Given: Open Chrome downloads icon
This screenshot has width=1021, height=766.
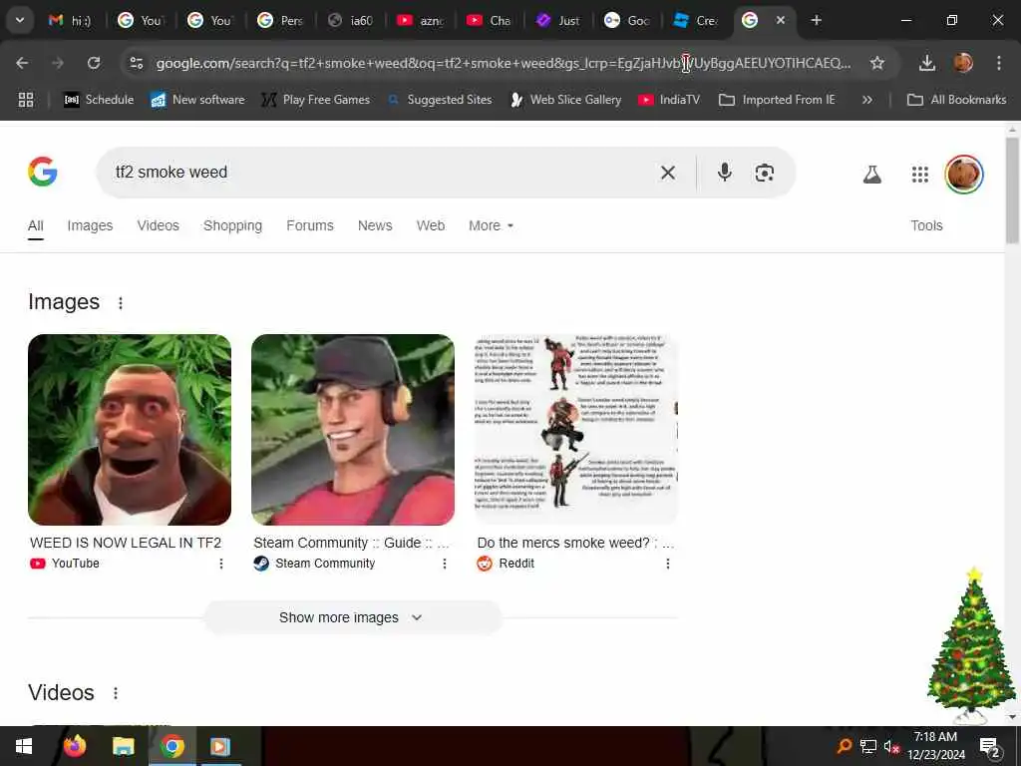Looking at the screenshot, I should click(x=926, y=63).
